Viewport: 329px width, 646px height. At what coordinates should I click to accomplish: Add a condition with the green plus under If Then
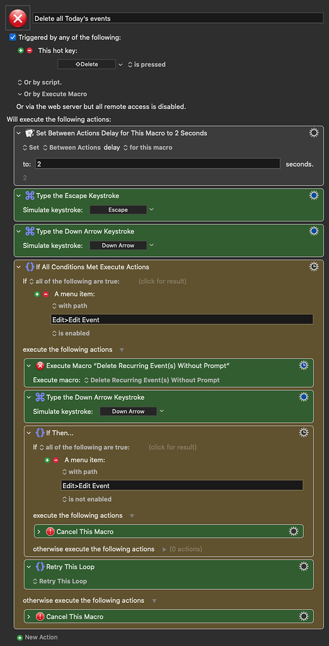(47, 460)
